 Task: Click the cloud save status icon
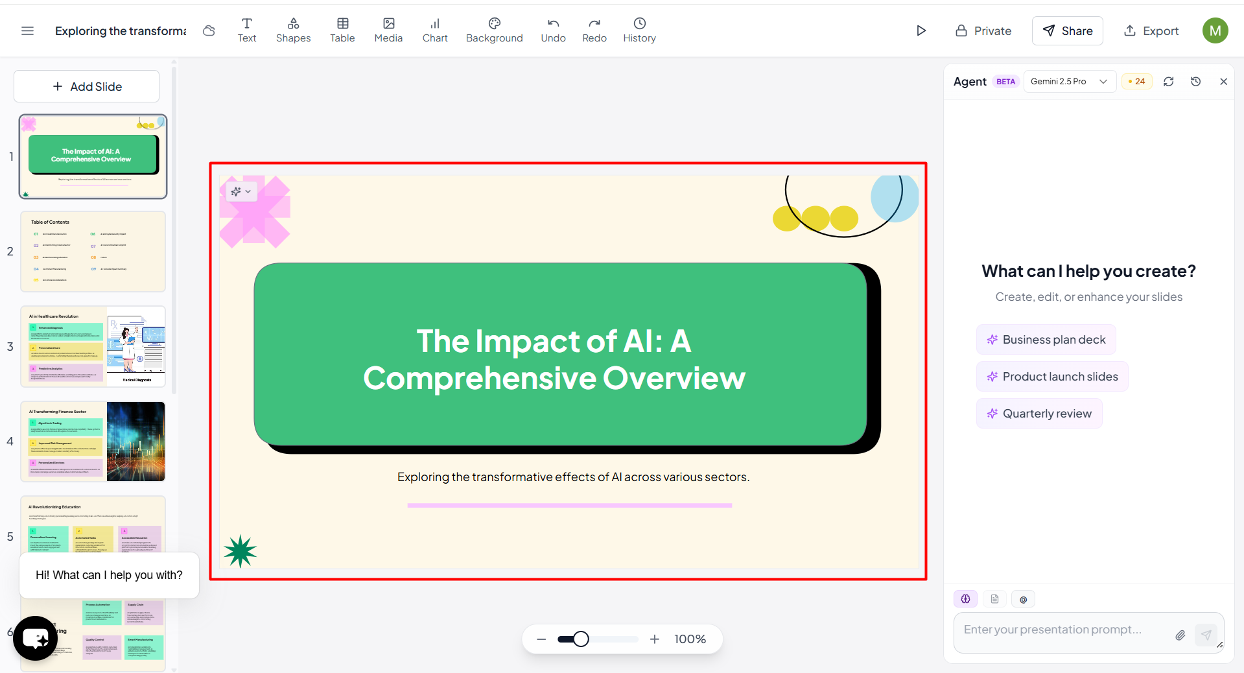click(x=209, y=30)
